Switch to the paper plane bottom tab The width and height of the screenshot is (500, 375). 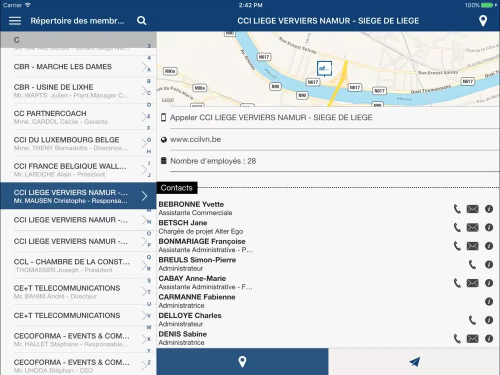click(x=414, y=361)
